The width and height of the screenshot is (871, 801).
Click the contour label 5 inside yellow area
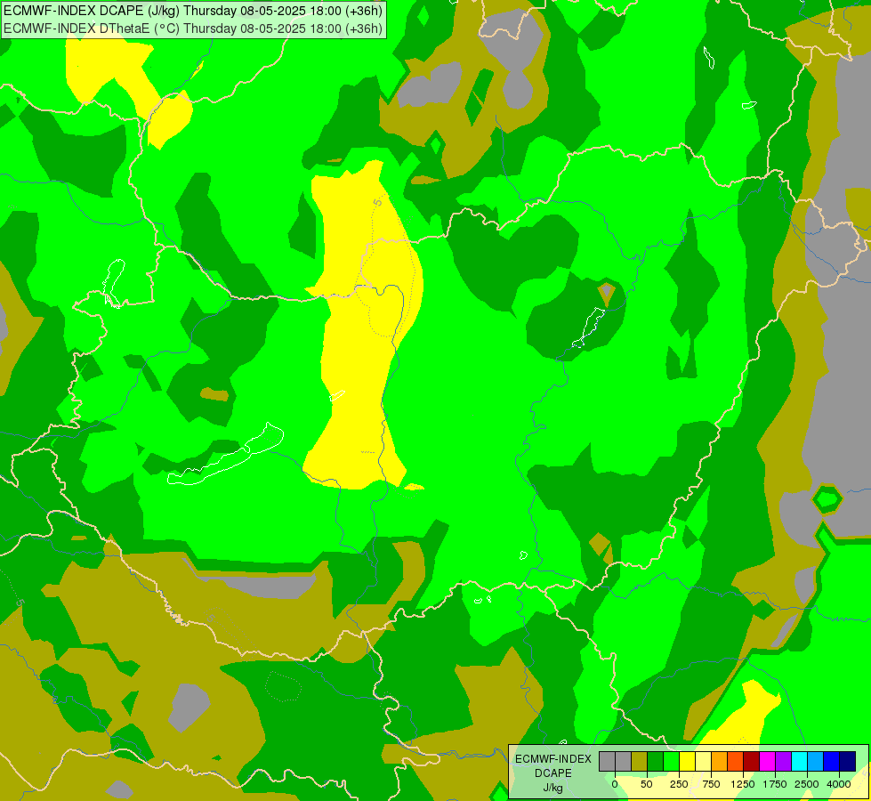378,202
